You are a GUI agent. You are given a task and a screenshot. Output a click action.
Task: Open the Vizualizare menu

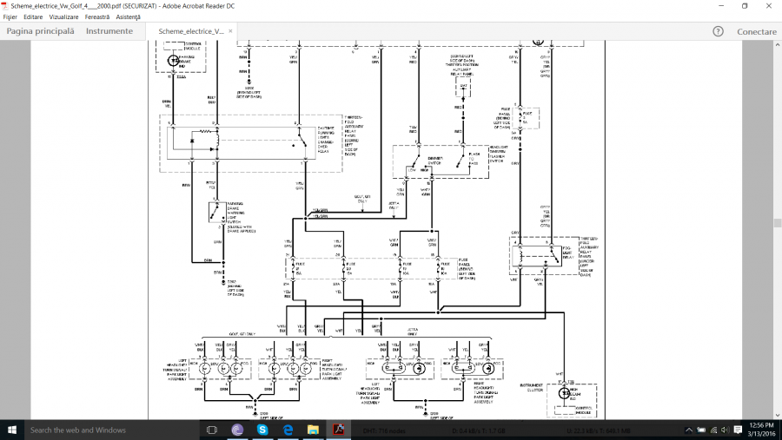(63, 17)
